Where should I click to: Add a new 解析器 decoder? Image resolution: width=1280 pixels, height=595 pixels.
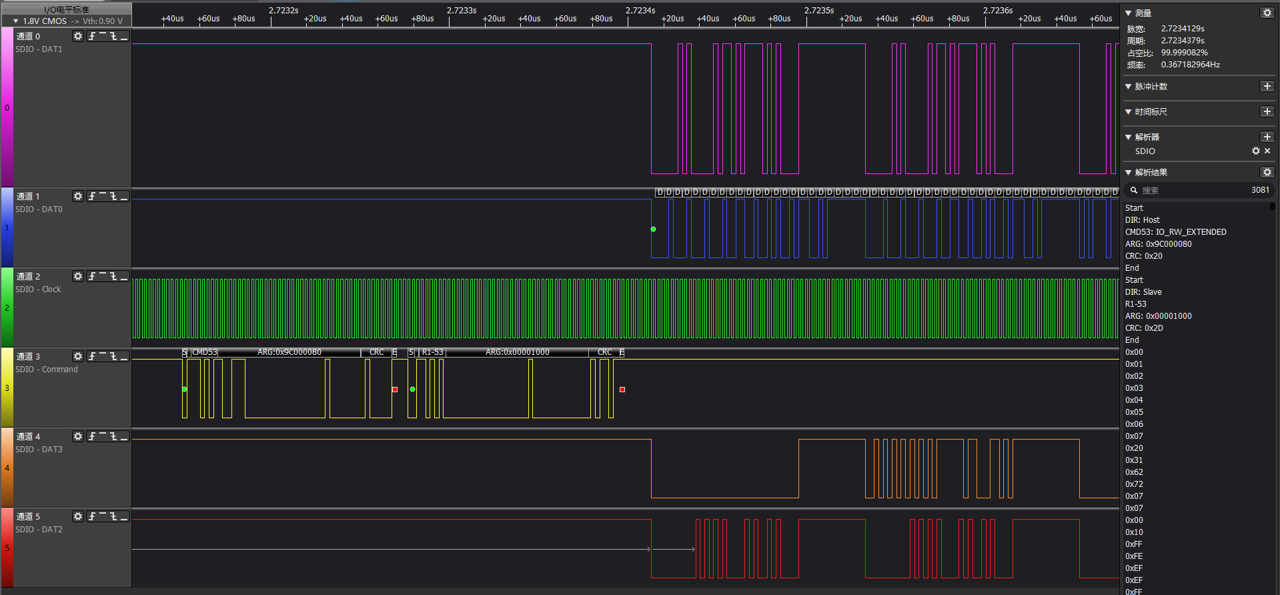pos(1267,137)
